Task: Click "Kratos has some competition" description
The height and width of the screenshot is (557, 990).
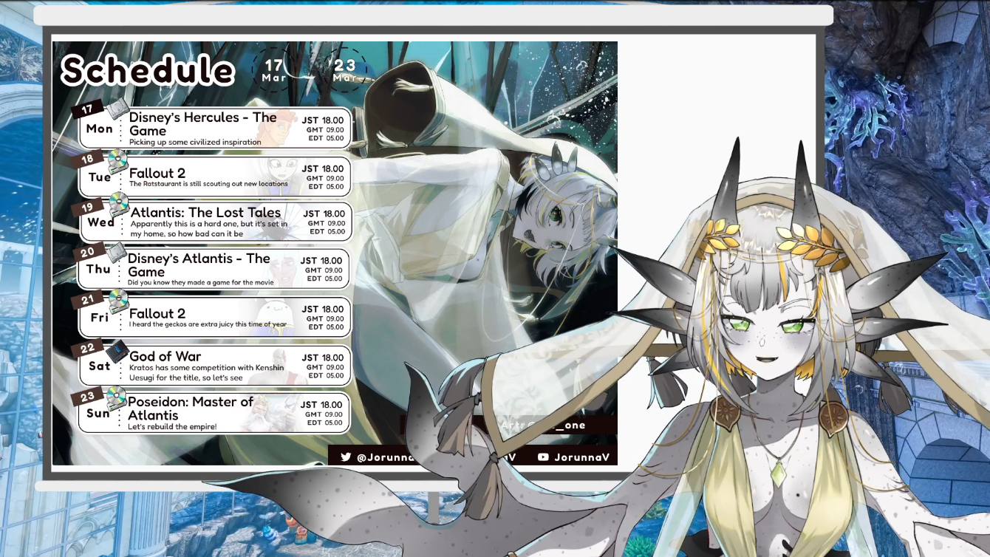Action: tap(207, 372)
